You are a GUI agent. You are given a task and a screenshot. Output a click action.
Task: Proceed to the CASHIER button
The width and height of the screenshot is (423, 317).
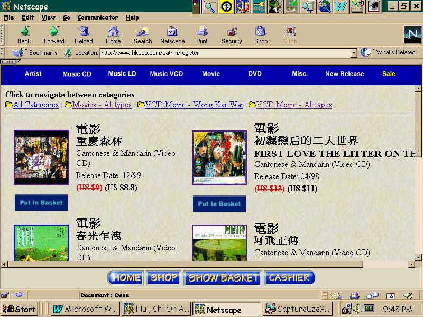coord(289,278)
